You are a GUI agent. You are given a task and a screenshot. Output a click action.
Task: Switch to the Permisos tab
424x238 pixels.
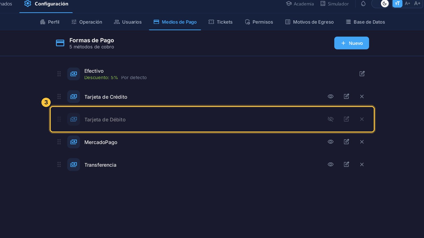259,22
